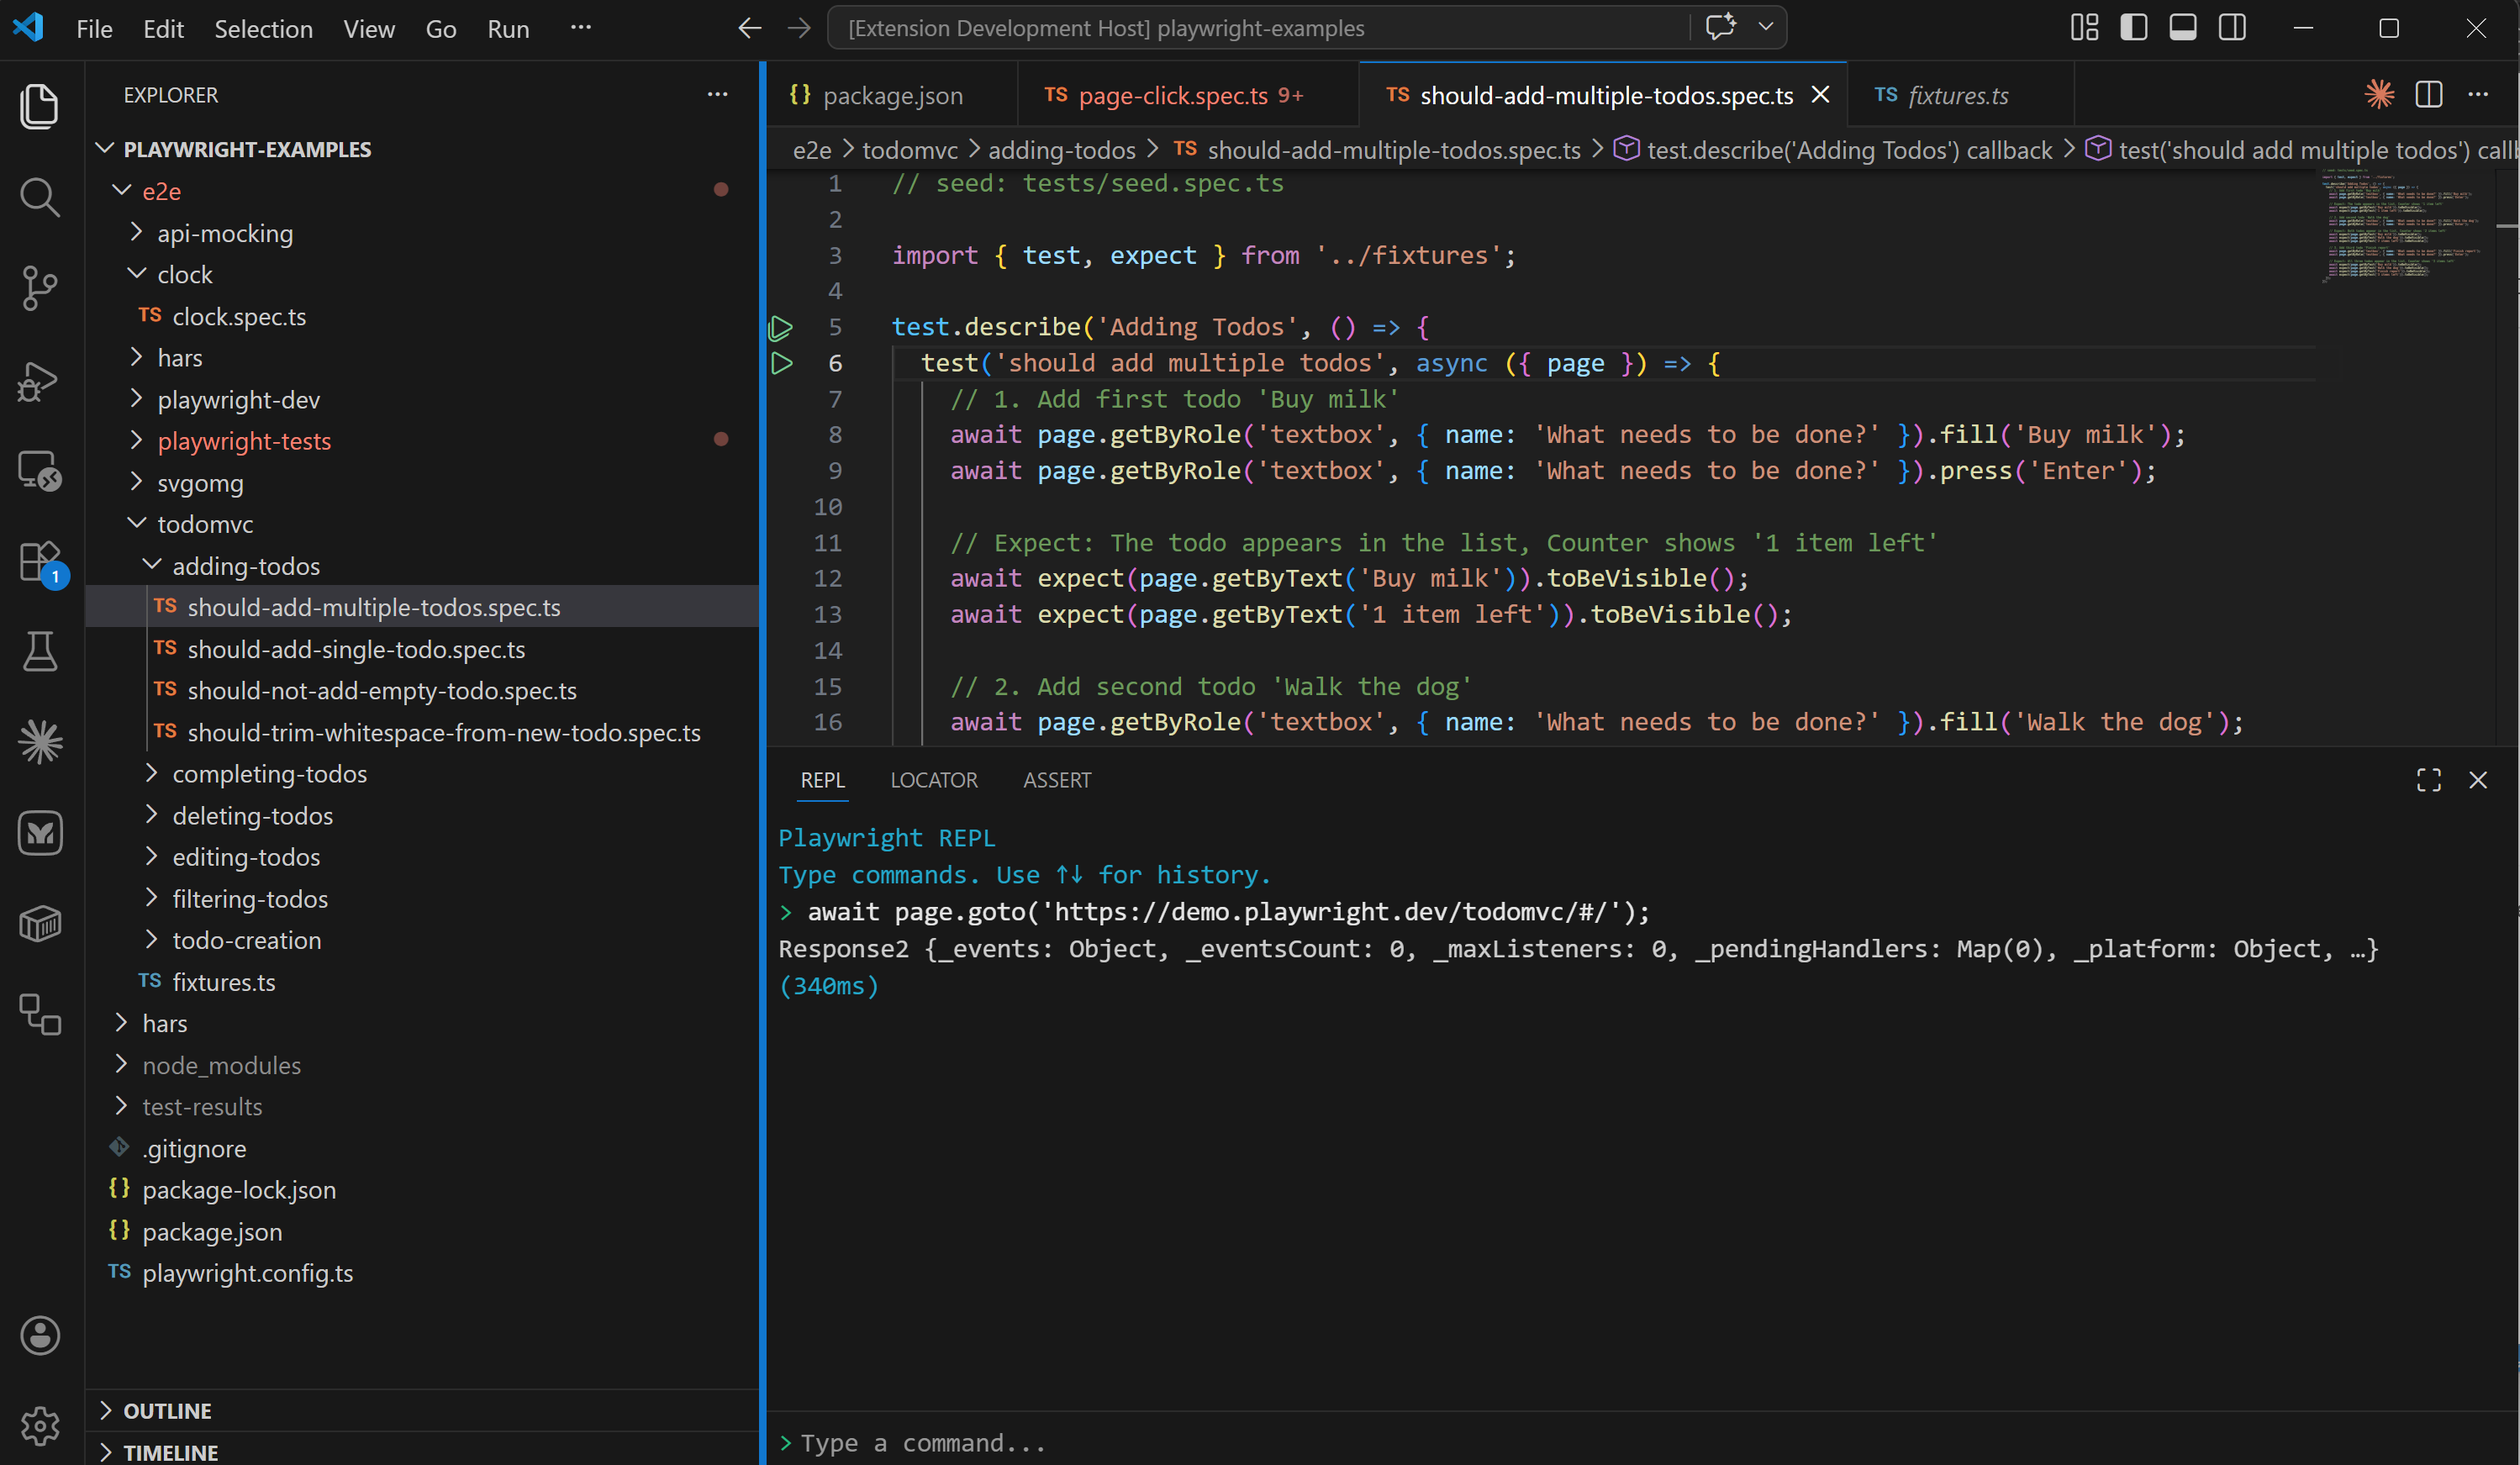The height and width of the screenshot is (1465, 2520).
Task: Open the Source Control view
Action: (40, 288)
